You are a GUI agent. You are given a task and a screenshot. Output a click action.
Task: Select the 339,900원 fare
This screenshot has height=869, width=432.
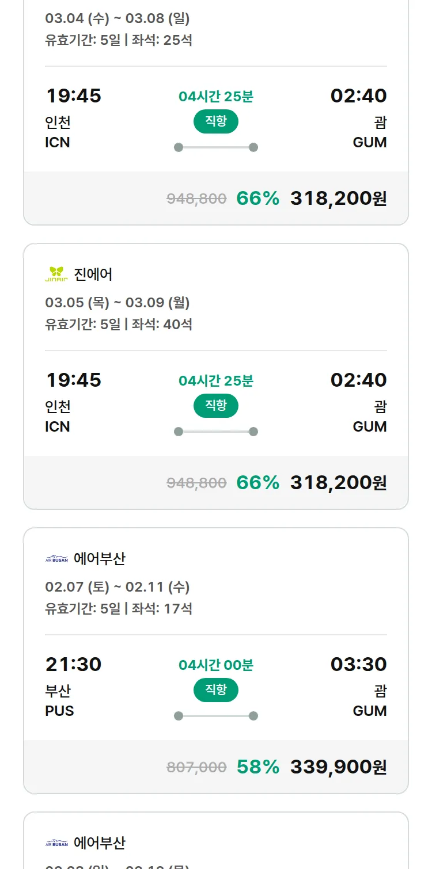coord(338,767)
